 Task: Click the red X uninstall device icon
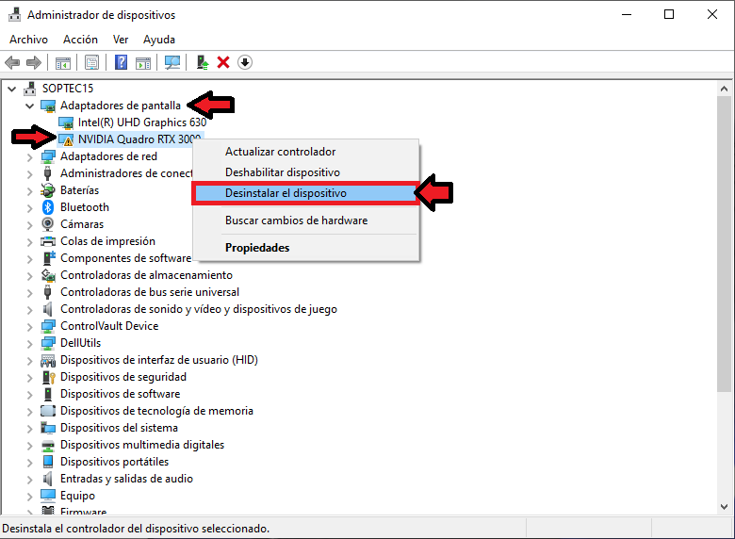[223, 62]
